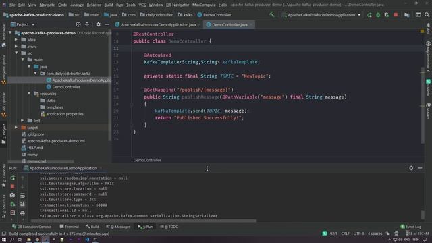Collapse the resources folder

29,94
